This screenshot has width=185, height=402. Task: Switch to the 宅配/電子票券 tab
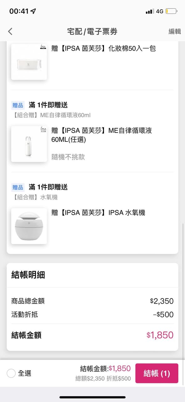92,31
